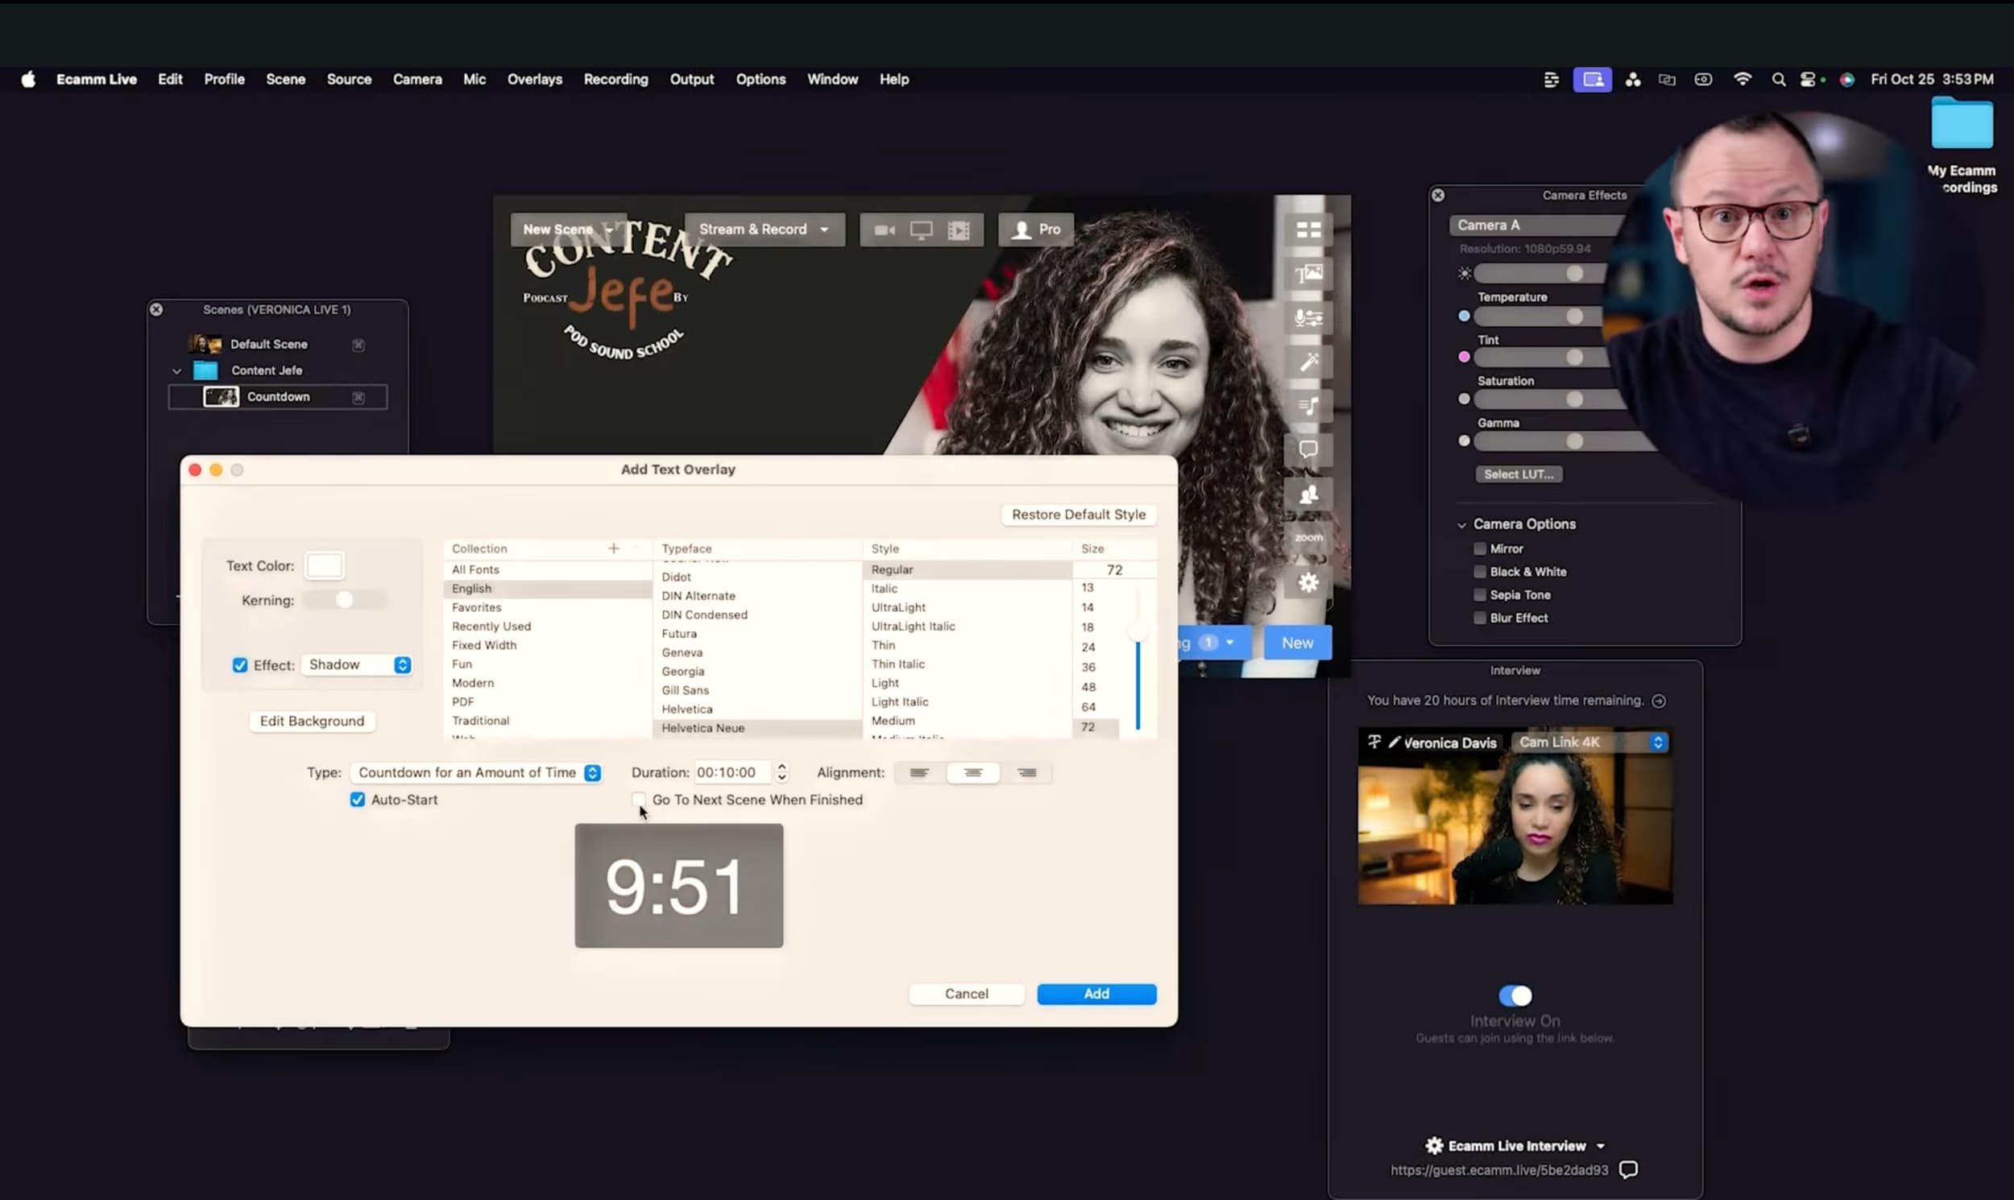
Task: Open the Overlays text-image icon in sidebar
Action: 1307,273
